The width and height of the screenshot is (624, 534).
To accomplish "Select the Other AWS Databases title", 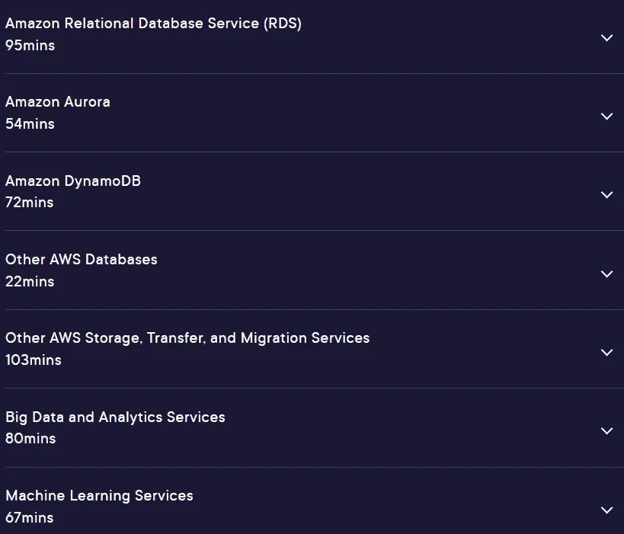I will [x=82, y=260].
